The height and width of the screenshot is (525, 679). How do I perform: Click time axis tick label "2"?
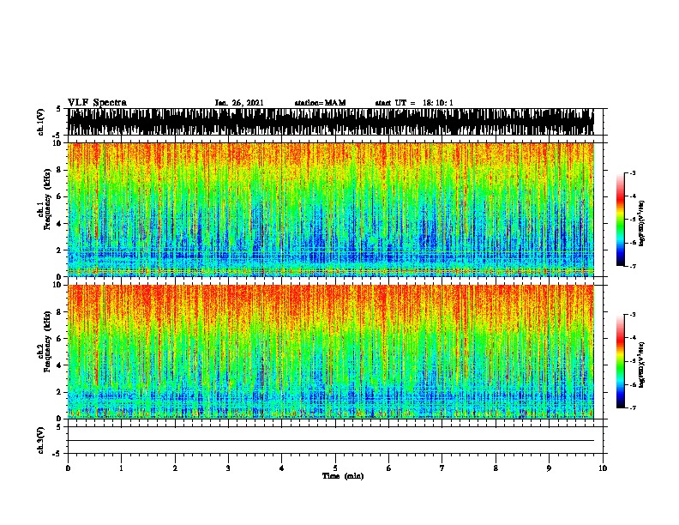175,468
